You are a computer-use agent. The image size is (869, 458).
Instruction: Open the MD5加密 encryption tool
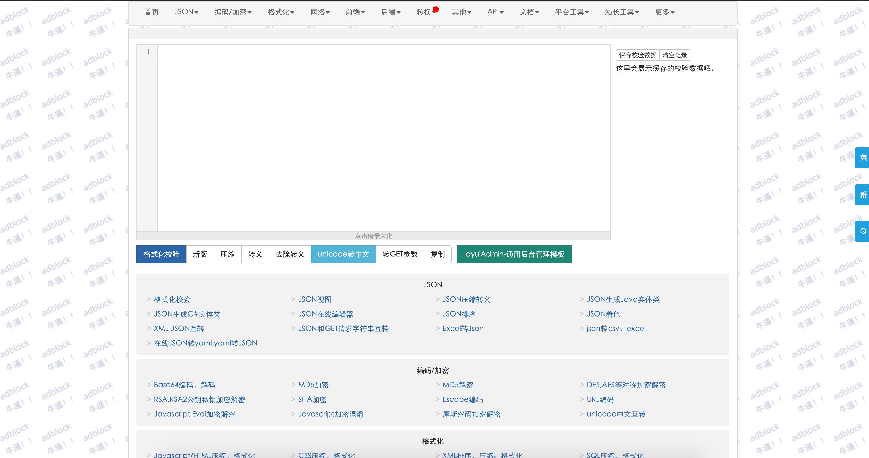(313, 385)
